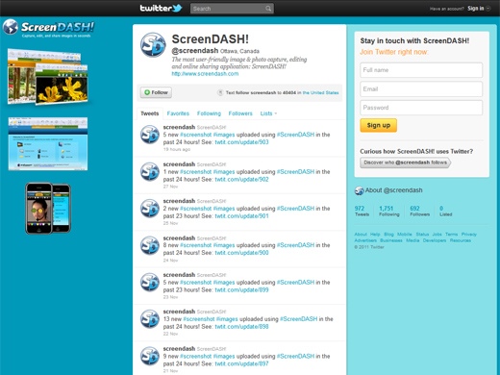Click avatar of tweet twtit.com/update/901
Screen dimensions: 500x375
point(150,209)
